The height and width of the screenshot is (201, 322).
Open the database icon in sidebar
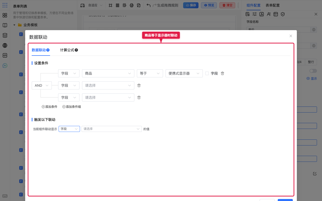[5, 35]
